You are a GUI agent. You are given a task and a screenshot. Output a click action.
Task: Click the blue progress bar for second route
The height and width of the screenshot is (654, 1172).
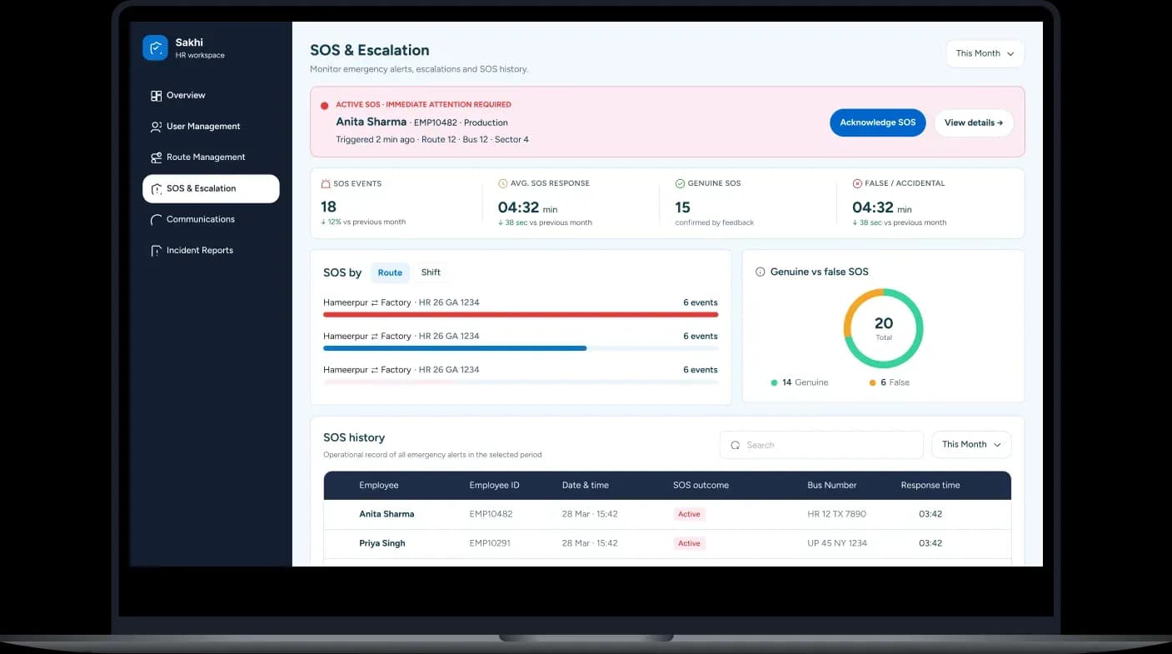click(x=455, y=348)
